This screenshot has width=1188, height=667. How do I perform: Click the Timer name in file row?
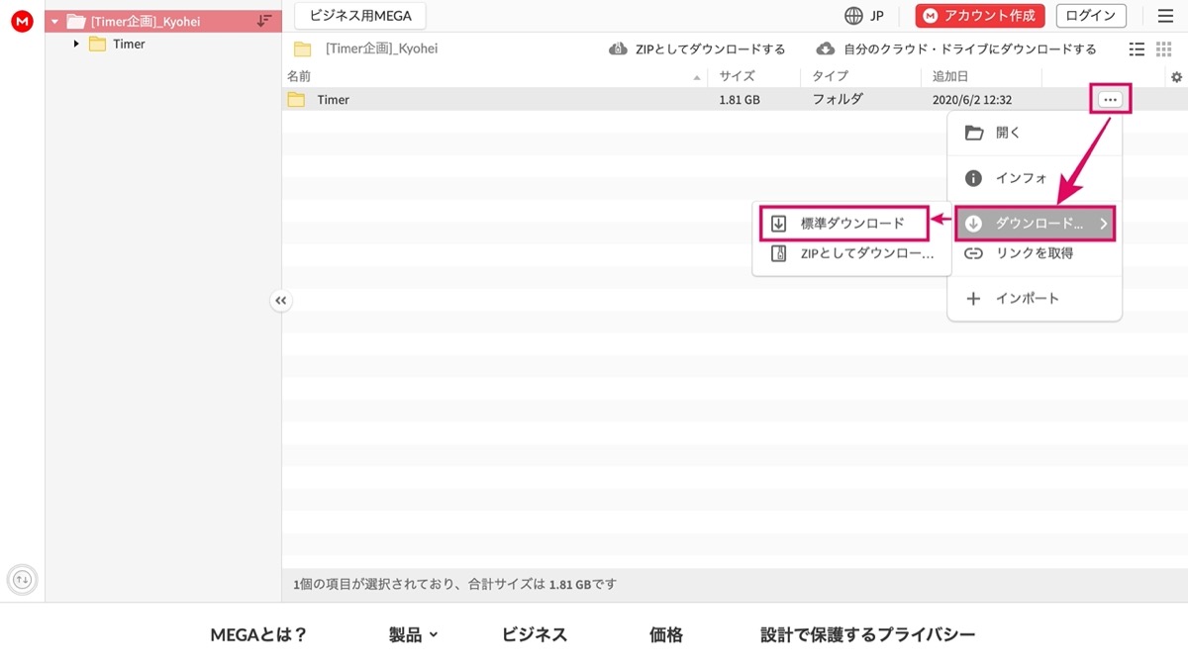[x=334, y=99]
